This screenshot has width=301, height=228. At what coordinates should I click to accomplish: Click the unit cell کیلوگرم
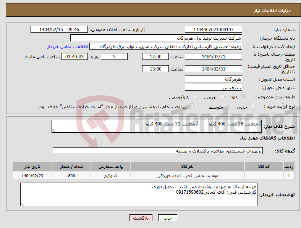(110, 176)
